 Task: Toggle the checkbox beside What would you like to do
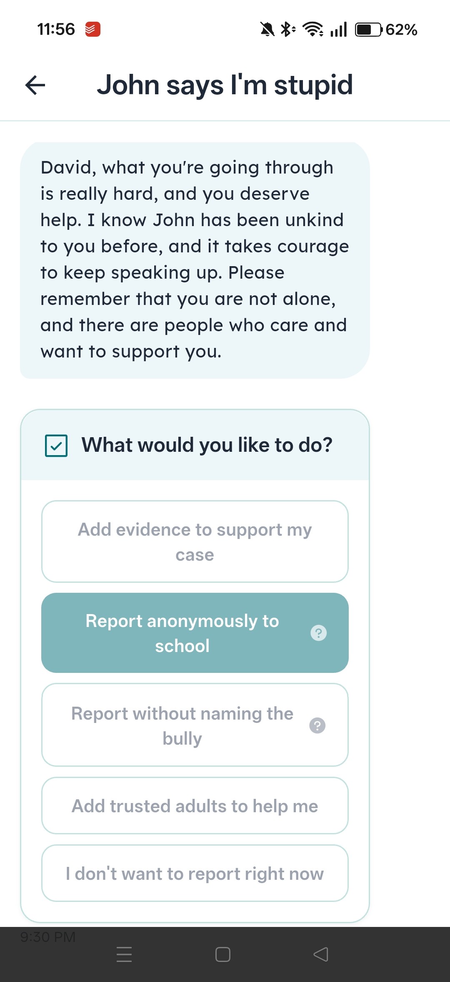[56, 446]
